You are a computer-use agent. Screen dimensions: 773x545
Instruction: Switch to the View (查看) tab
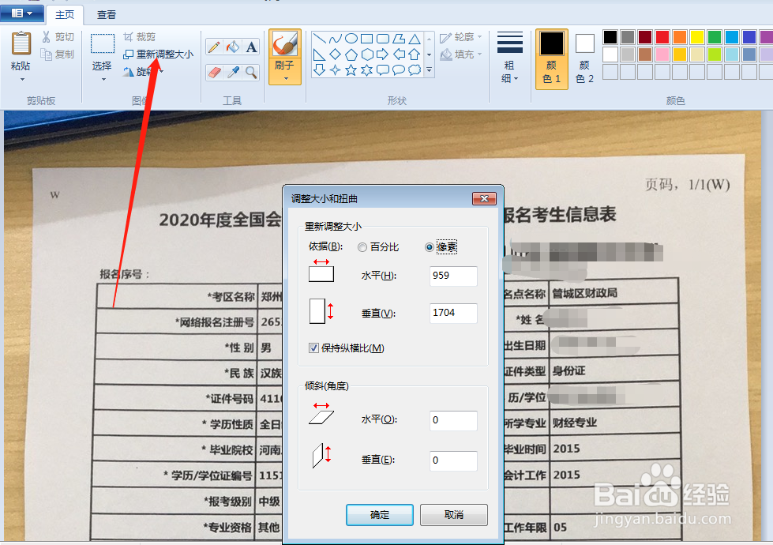coord(106,14)
